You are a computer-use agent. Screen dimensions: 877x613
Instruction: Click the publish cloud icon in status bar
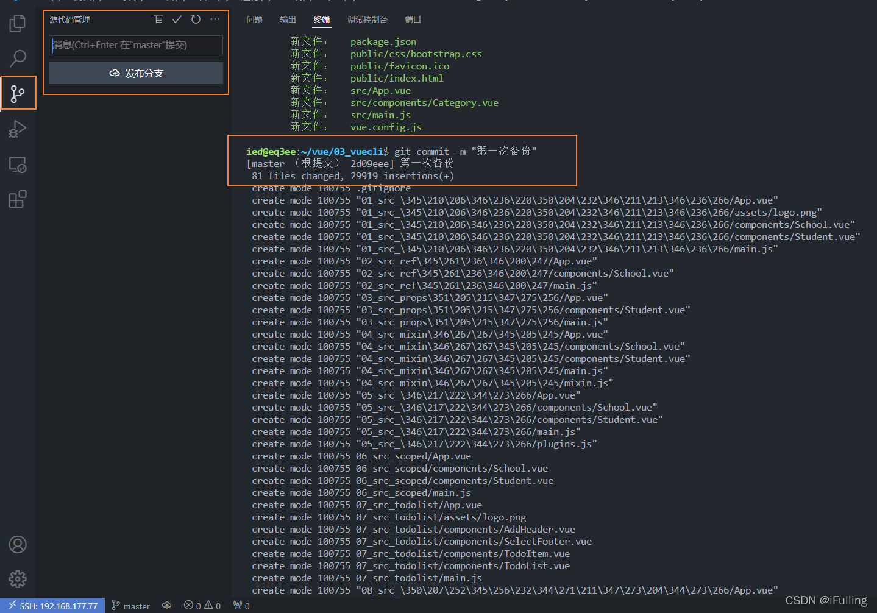pos(166,606)
